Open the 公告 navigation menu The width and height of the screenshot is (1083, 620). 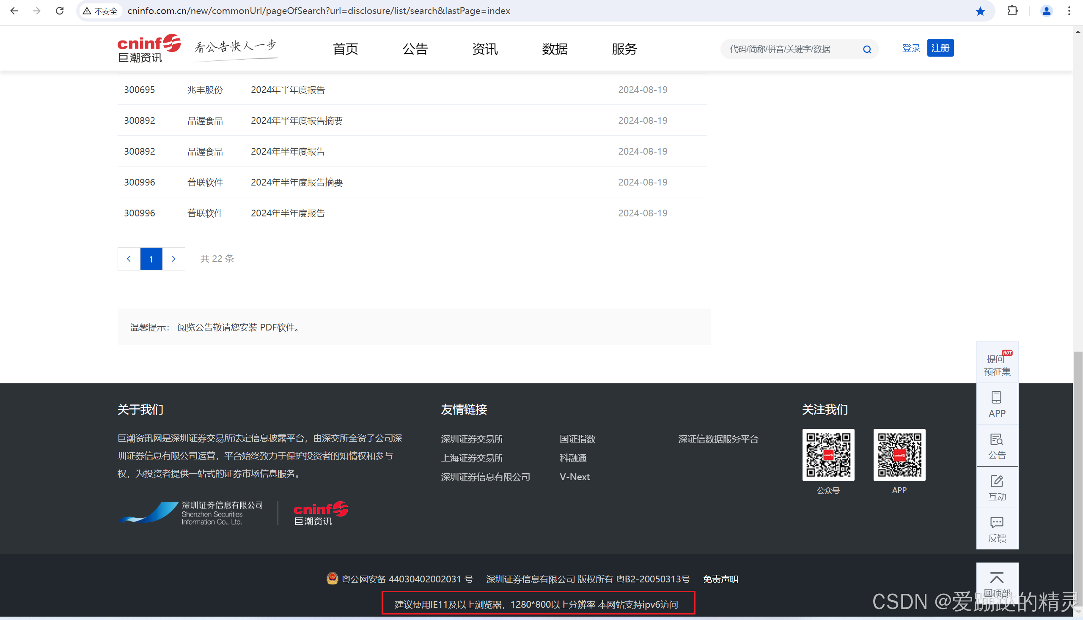click(x=415, y=49)
